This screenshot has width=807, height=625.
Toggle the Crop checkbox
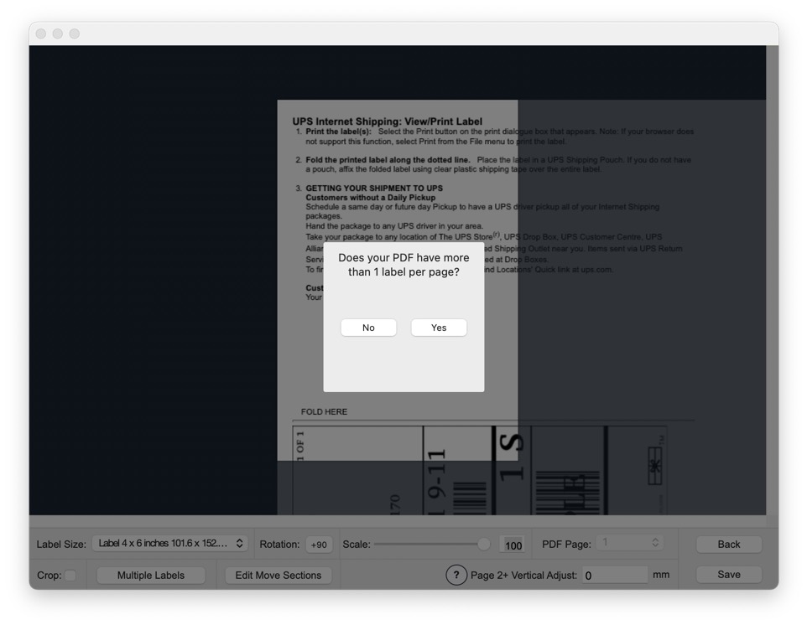(x=70, y=576)
